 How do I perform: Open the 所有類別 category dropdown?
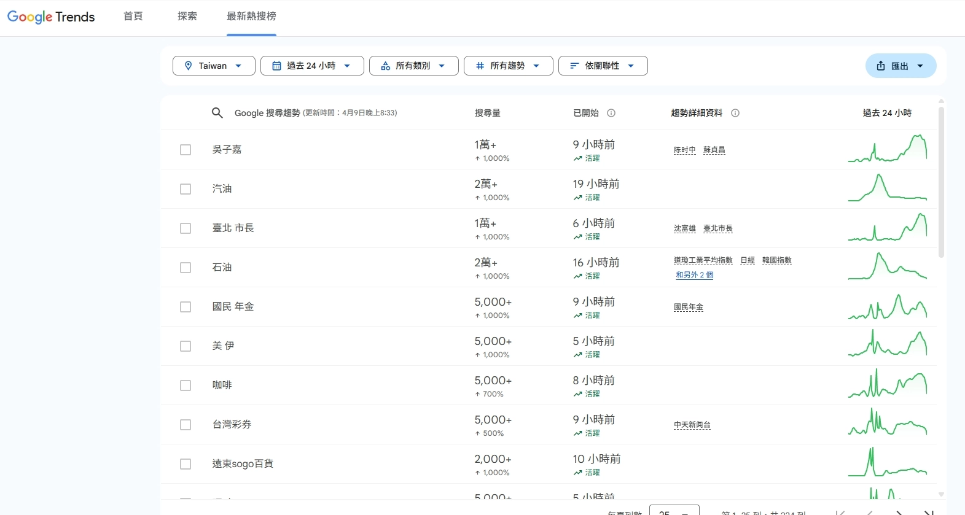coord(413,66)
